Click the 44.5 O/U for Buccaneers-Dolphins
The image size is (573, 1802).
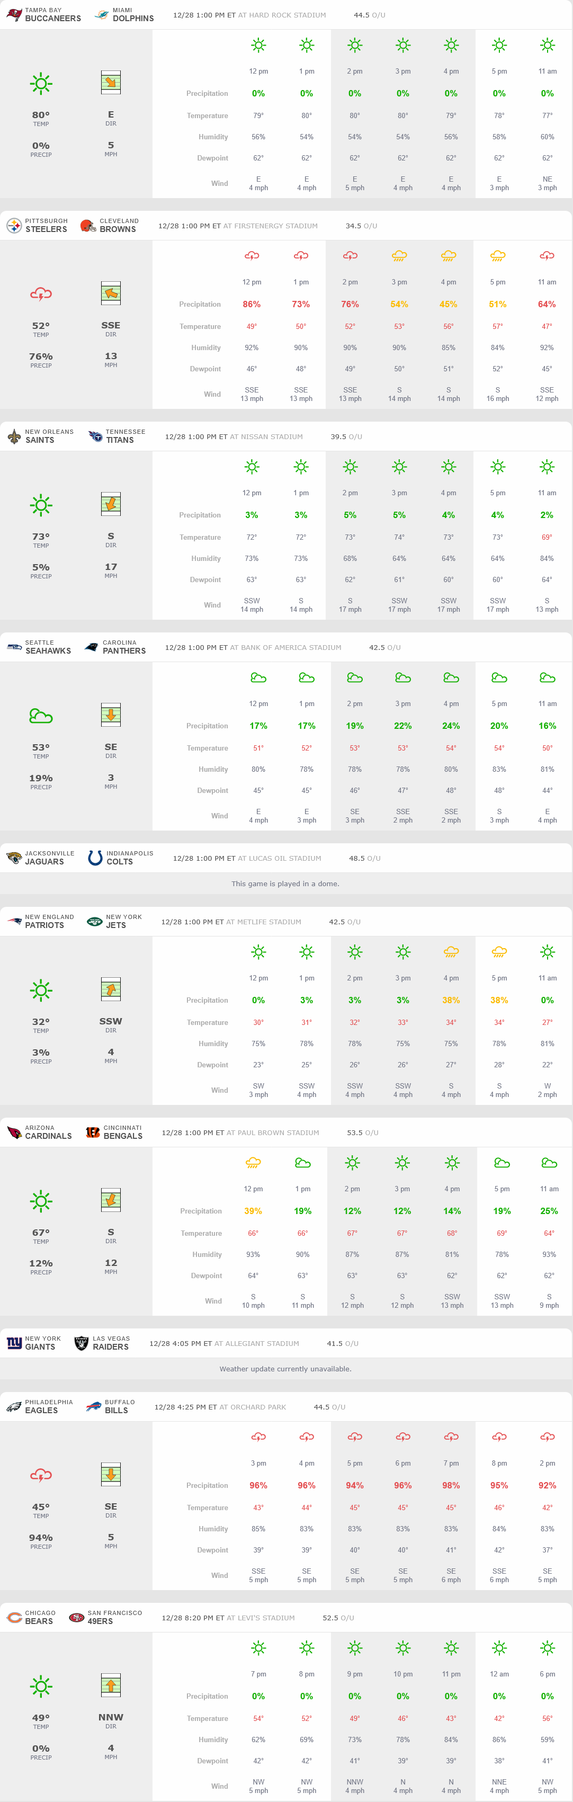click(x=370, y=15)
